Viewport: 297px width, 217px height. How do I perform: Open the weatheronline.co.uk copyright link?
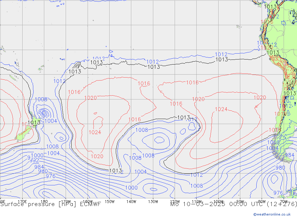tap(272, 214)
